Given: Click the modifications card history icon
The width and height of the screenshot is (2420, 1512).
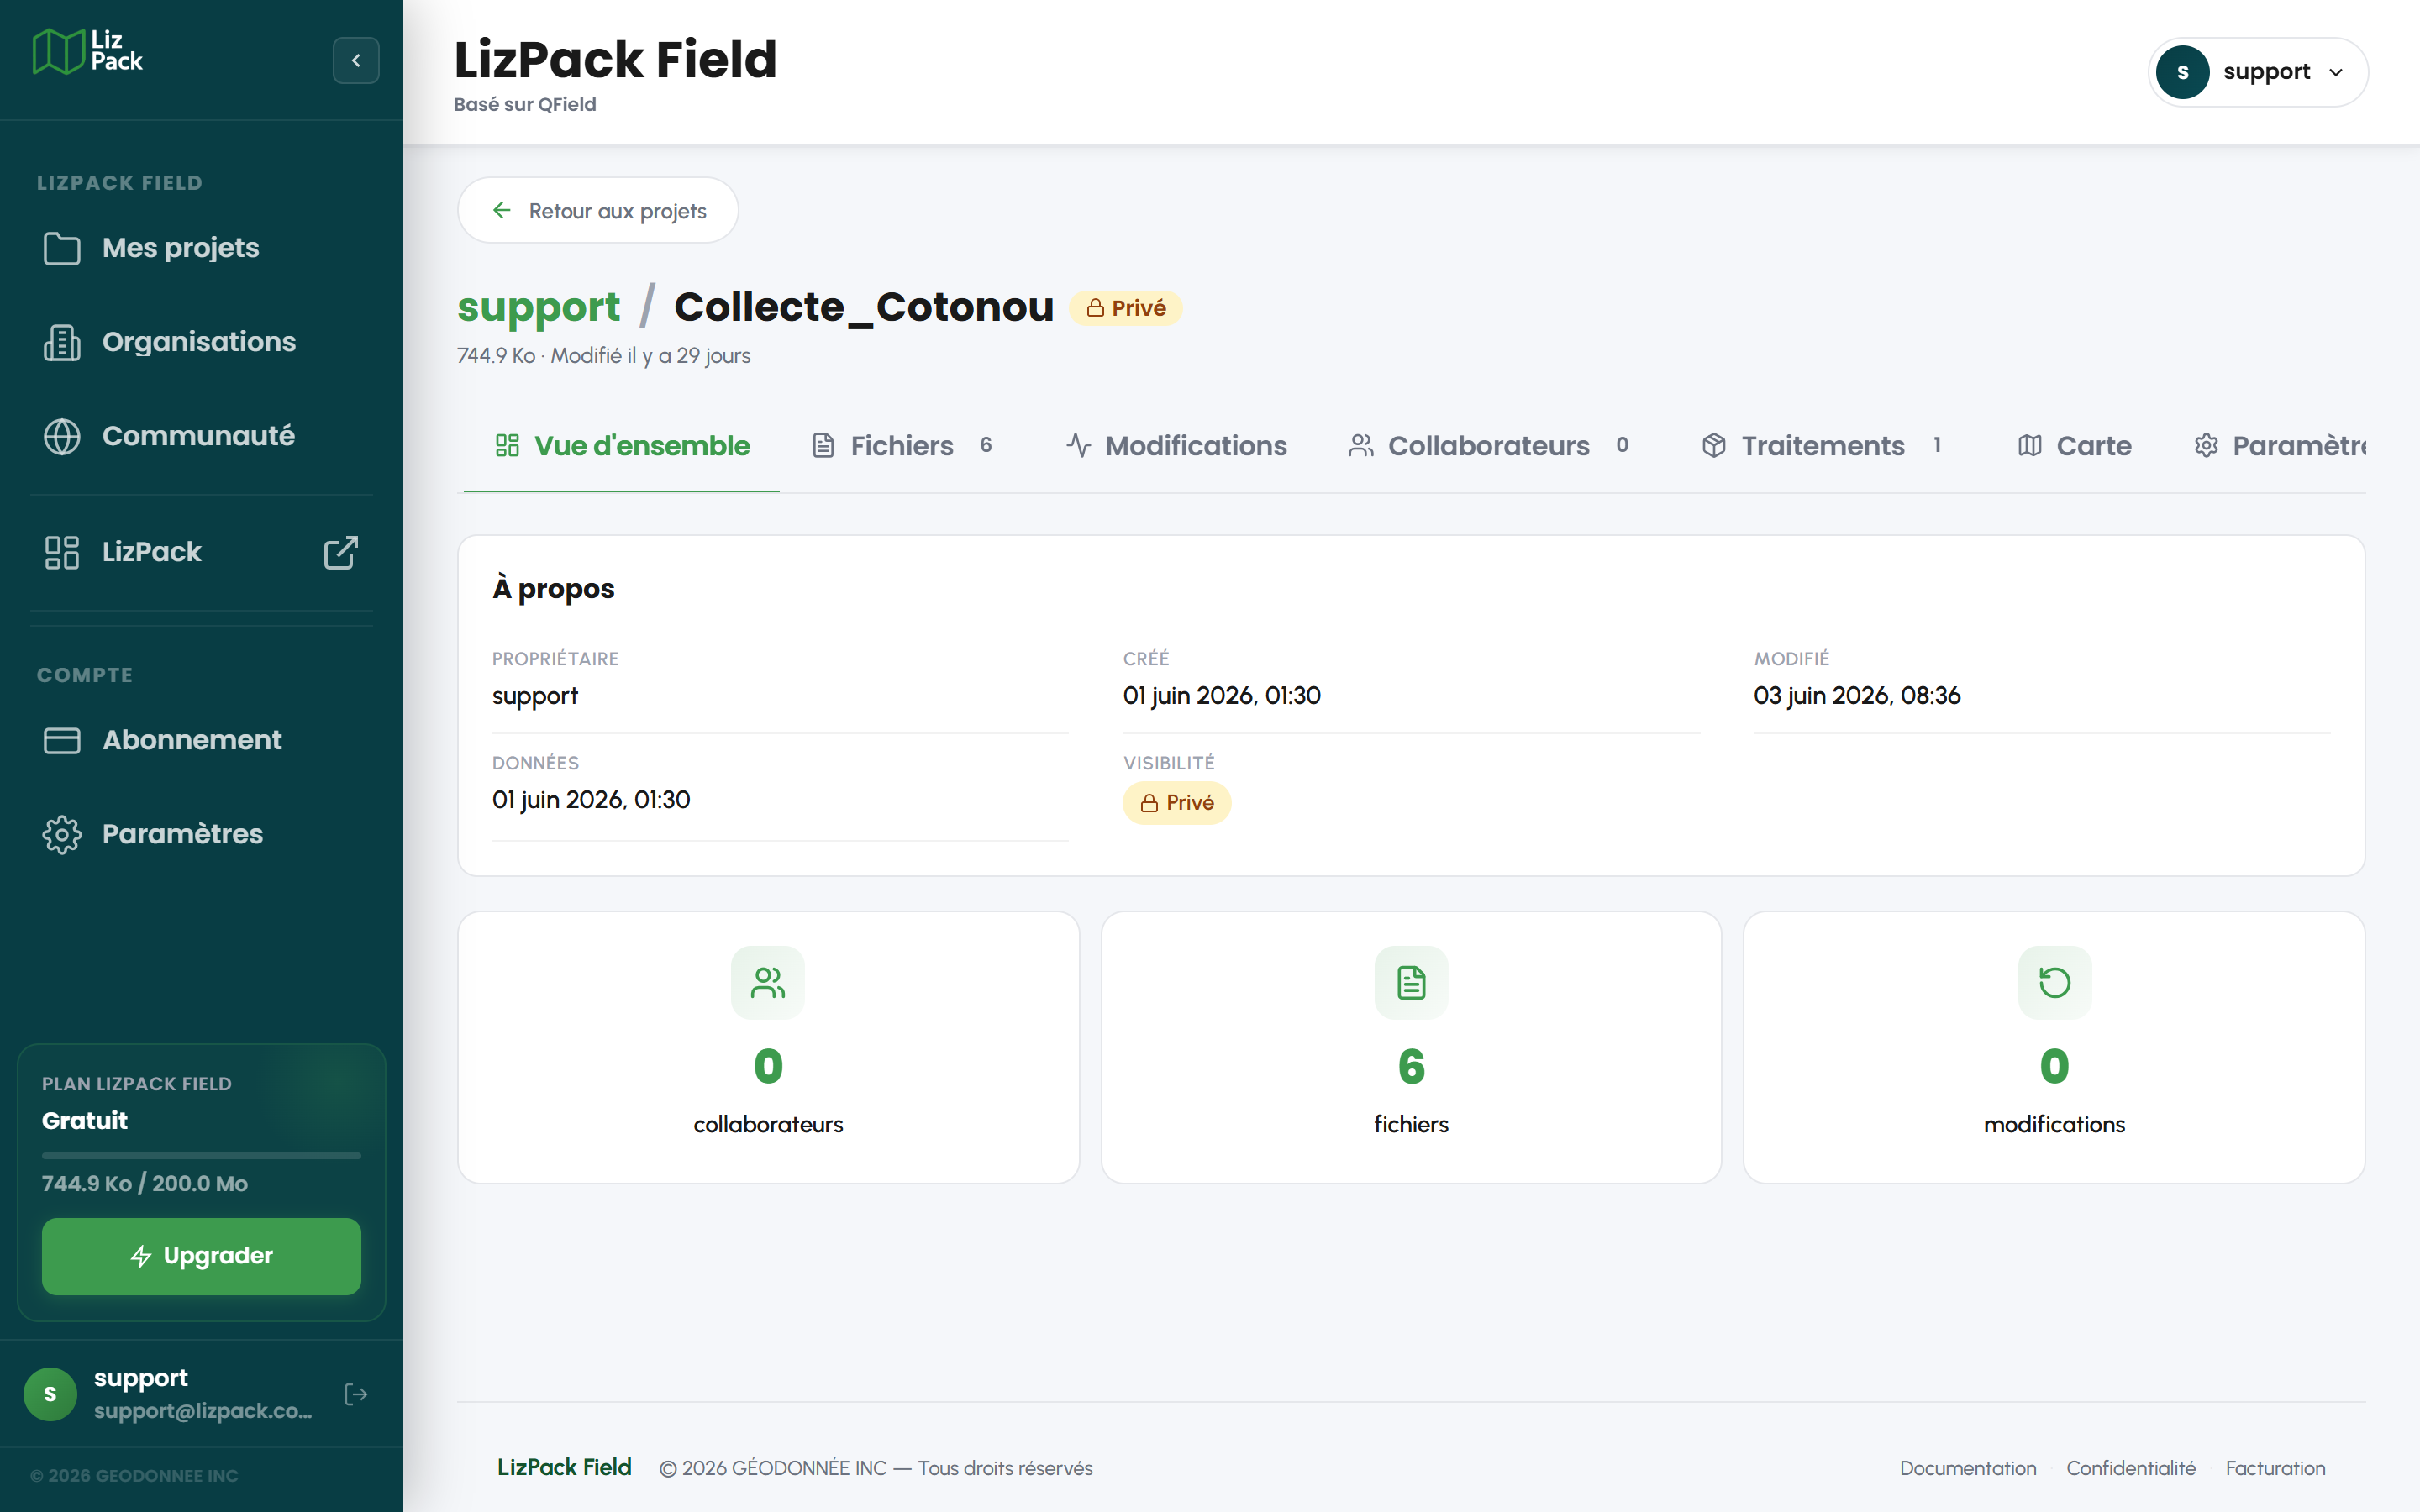Looking at the screenshot, I should tap(2054, 982).
